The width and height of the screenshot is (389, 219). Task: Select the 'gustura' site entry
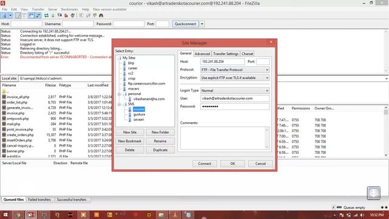[x=139, y=114]
